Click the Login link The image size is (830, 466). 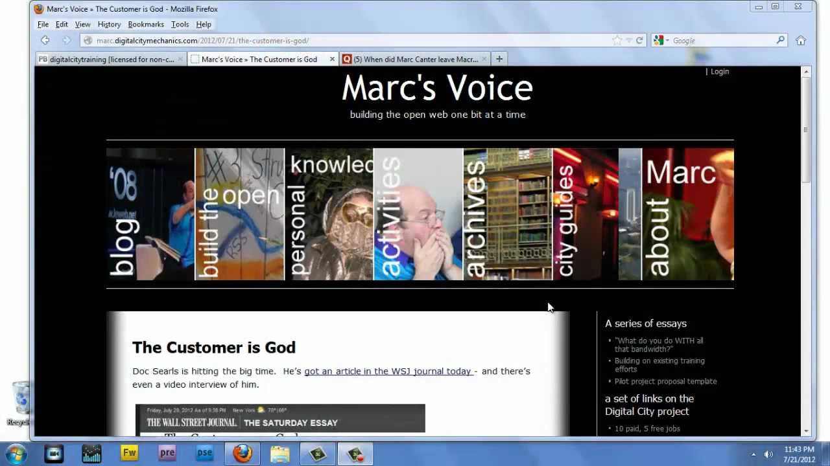[720, 71]
